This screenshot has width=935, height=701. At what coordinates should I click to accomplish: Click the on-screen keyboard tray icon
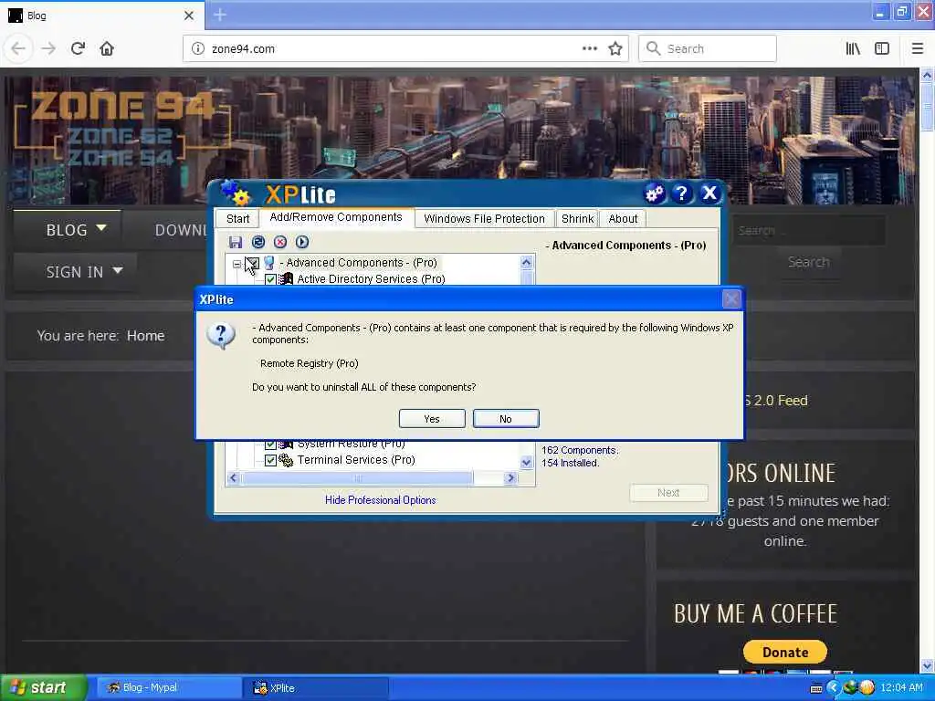tap(816, 688)
